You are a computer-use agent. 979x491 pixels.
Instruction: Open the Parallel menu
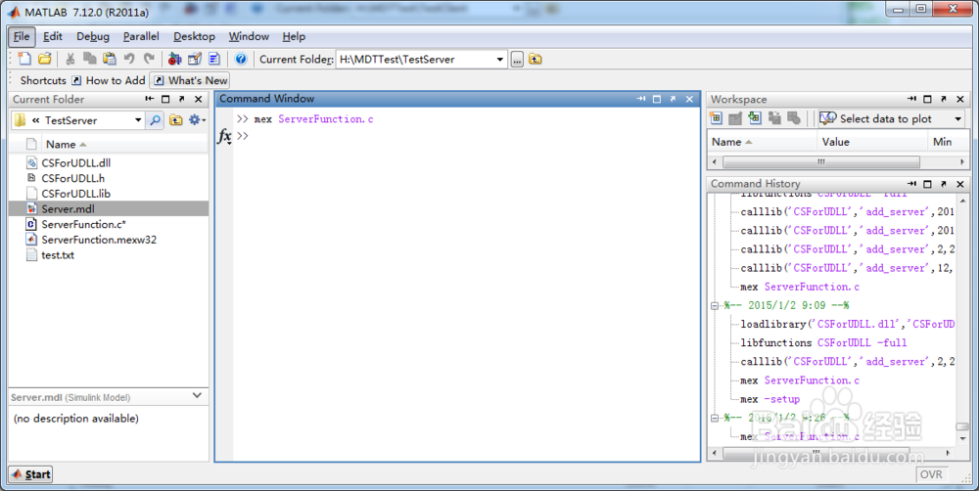pos(141,36)
